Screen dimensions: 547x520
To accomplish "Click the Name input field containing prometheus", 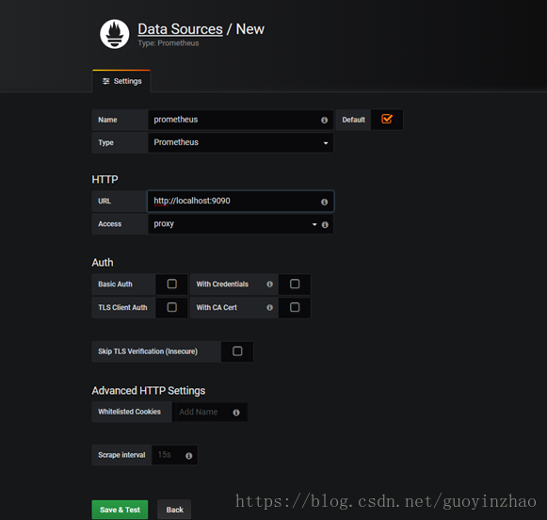I will pos(240,120).
